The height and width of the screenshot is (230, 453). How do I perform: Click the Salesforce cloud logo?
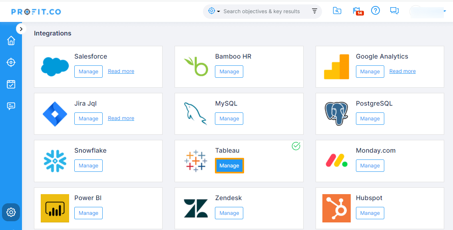(x=55, y=66)
